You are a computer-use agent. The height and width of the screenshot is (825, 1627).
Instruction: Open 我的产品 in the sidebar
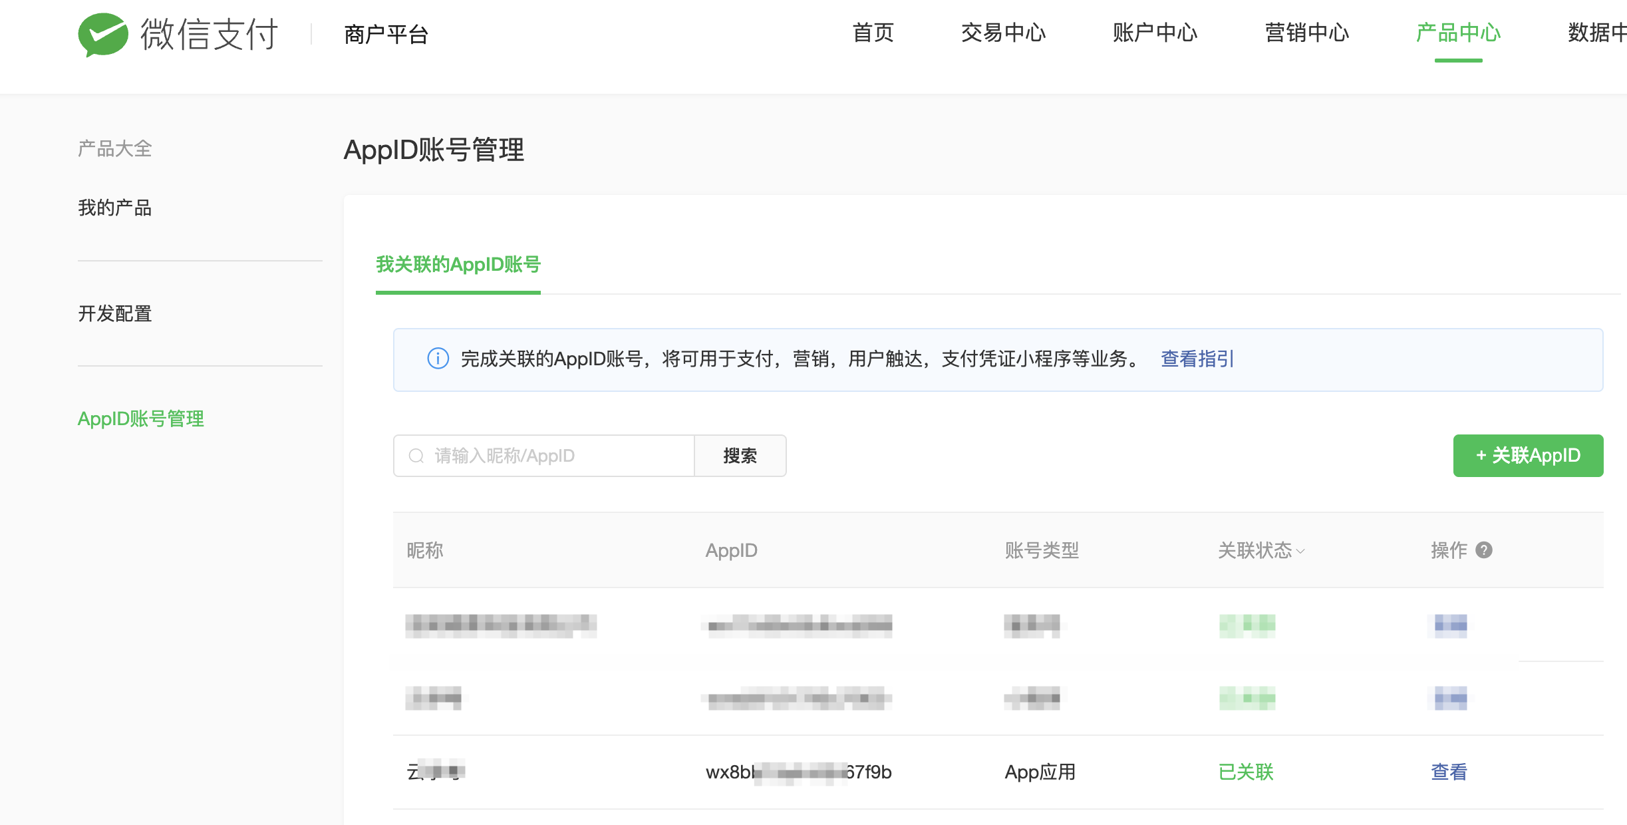115,208
